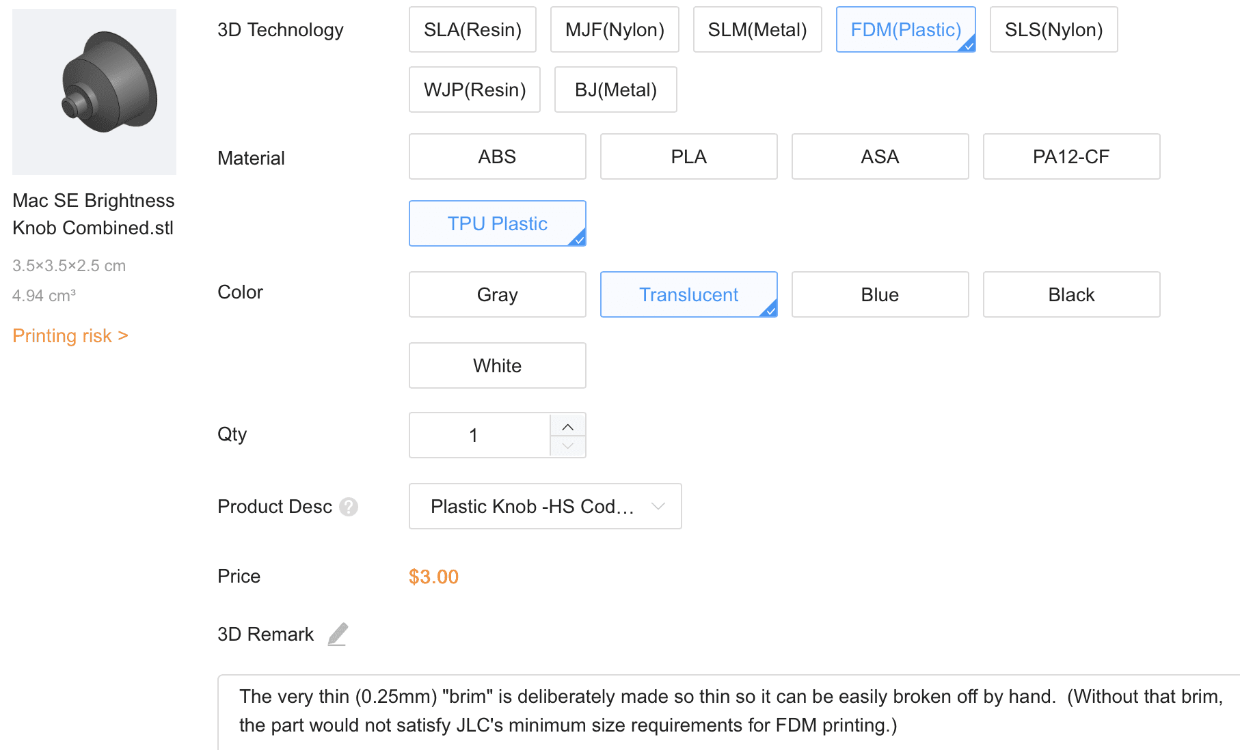Select BJ(Metal) technology
1240x750 pixels.
coord(615,90)
